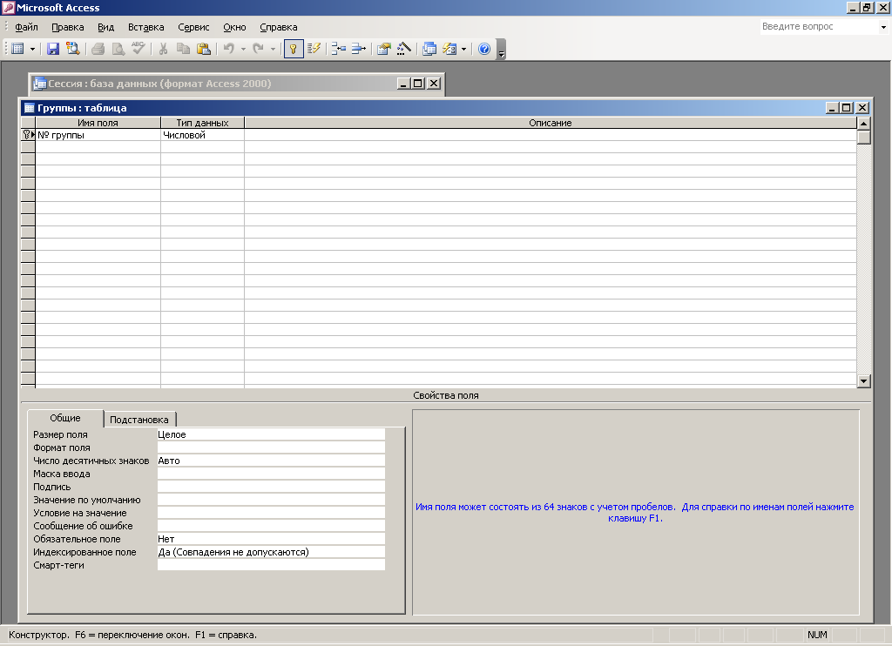Open the Вид menu
The width and height of the screenshot is (892, 646).
point(105,27)
